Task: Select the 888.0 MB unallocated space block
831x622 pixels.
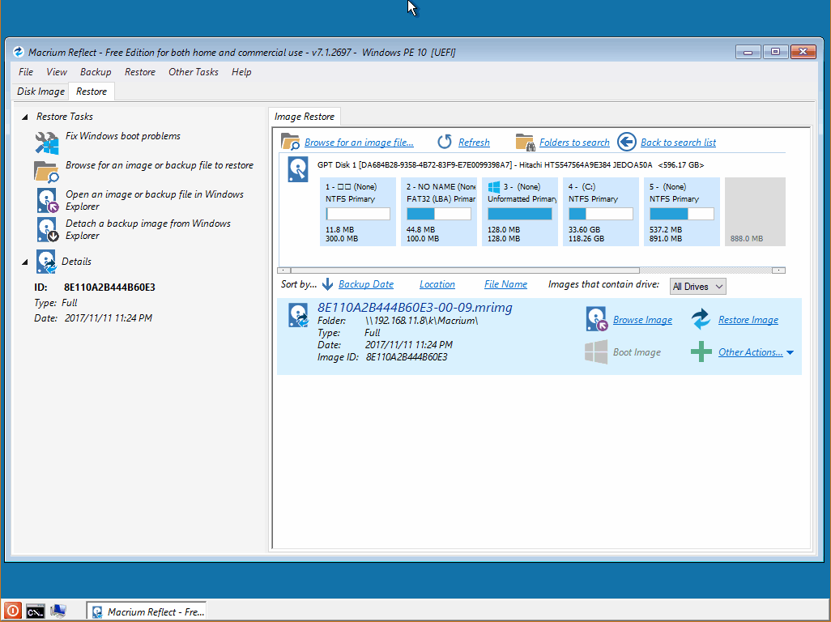Action: (755, 212)
